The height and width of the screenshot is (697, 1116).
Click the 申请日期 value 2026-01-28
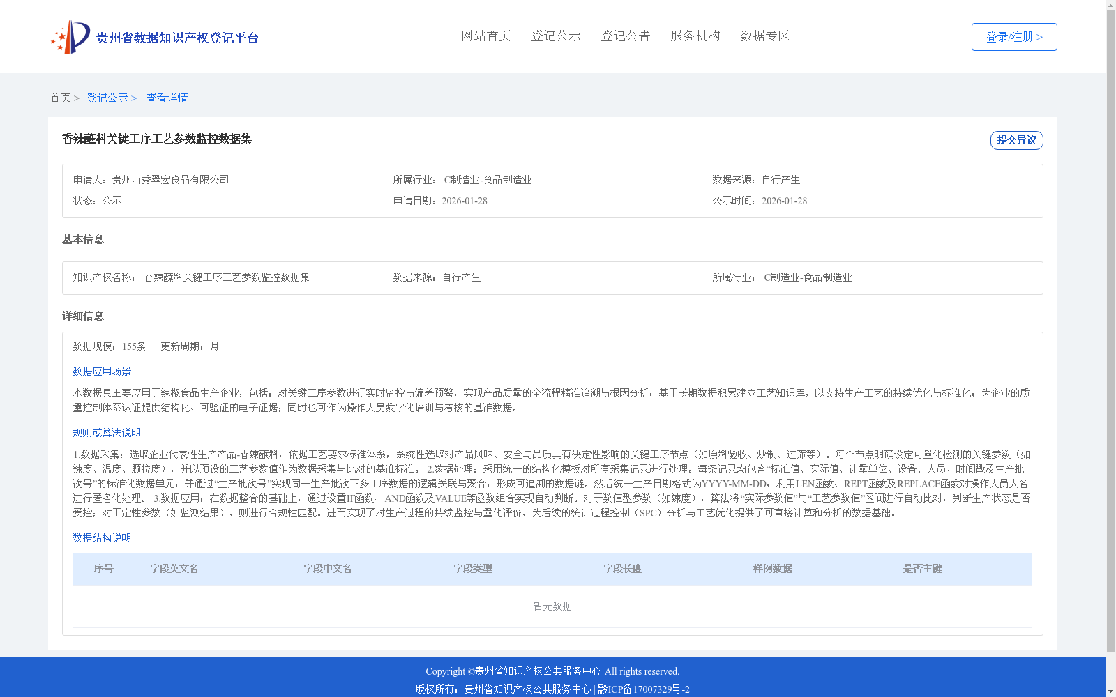465,201
